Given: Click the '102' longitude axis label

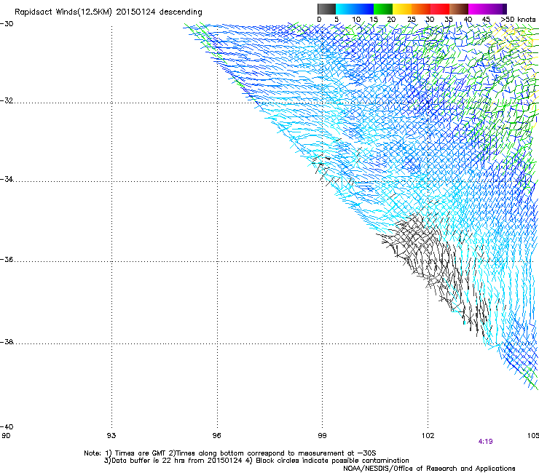Looking at the screenshot, I should tap(428, 436).
